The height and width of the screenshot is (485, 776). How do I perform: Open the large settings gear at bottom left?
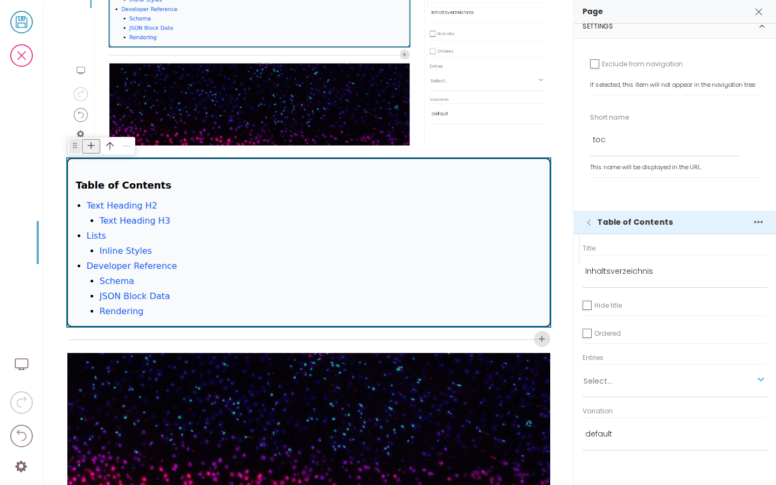pyautogui.click(x=21, y=466)
